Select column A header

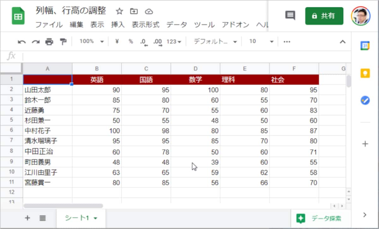pyautogui.click(x=47, y=69)
